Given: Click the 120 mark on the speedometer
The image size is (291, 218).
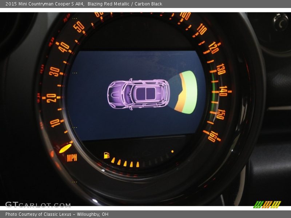Looking at the screenshot, I should pyautogui.click(x=213, y=48).
